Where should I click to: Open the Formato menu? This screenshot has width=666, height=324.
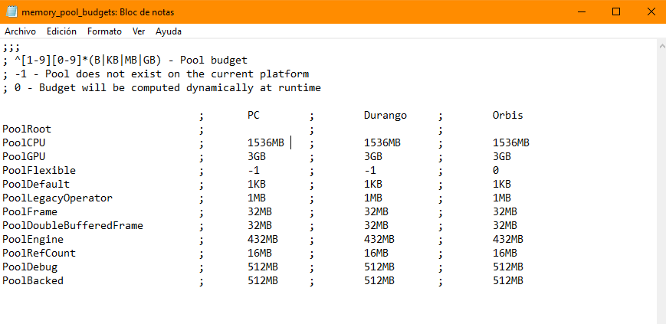[104, 31]
